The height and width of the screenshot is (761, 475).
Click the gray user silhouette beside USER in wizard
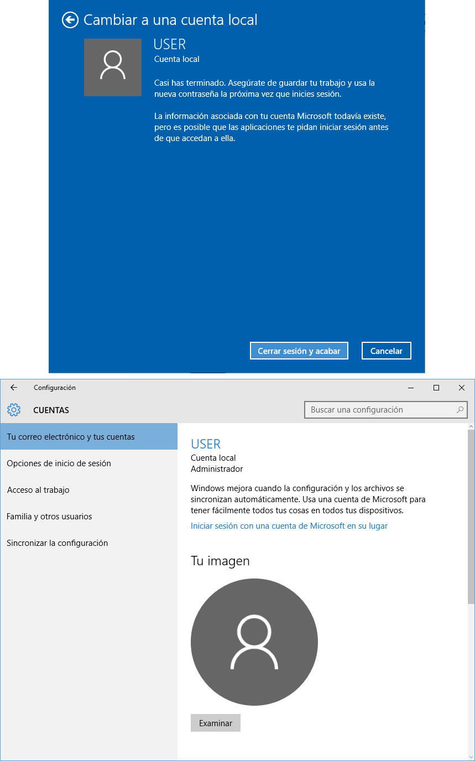pos(113,67)
